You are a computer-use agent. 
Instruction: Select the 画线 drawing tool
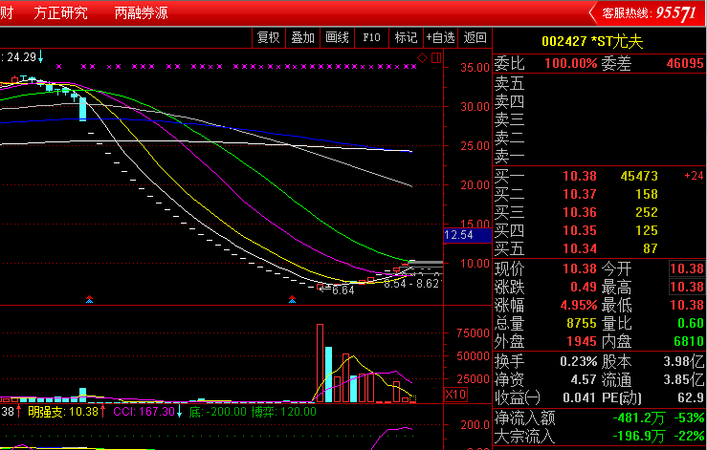point(337,37)
